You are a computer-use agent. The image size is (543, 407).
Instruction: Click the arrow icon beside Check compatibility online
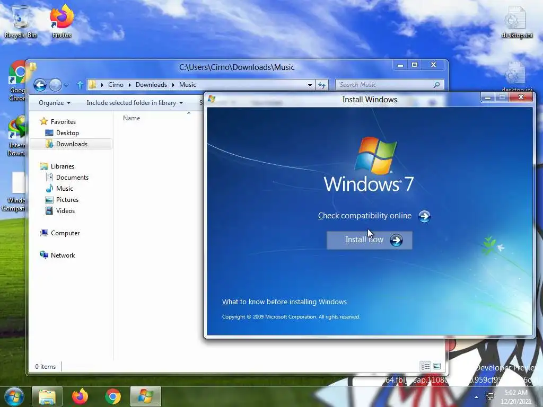tap(424, 216)
